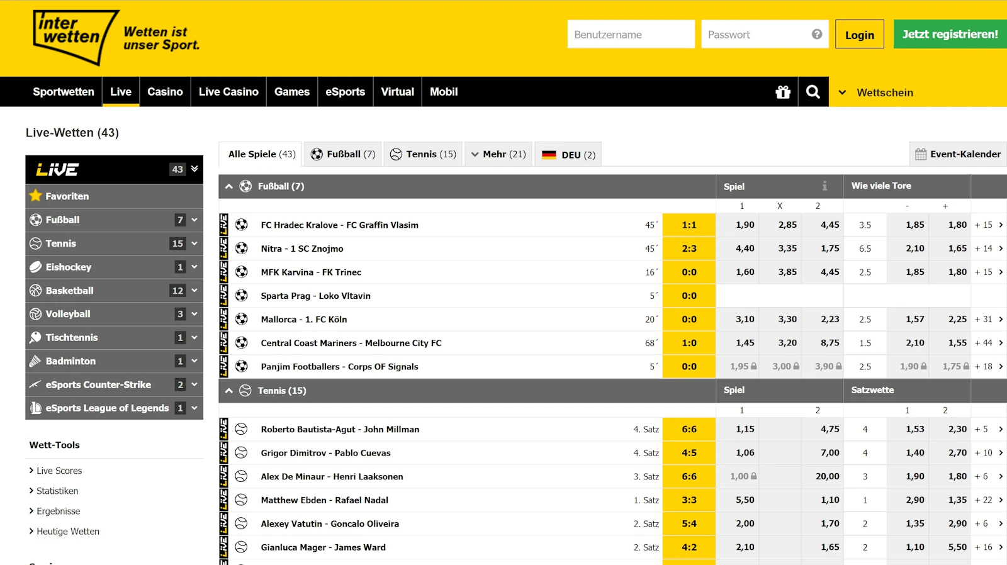Image resolution: width=1007 pixels, height=565 pixels.
Task: Click soccer ball icon beside Mallorca match
Action: 242,320
